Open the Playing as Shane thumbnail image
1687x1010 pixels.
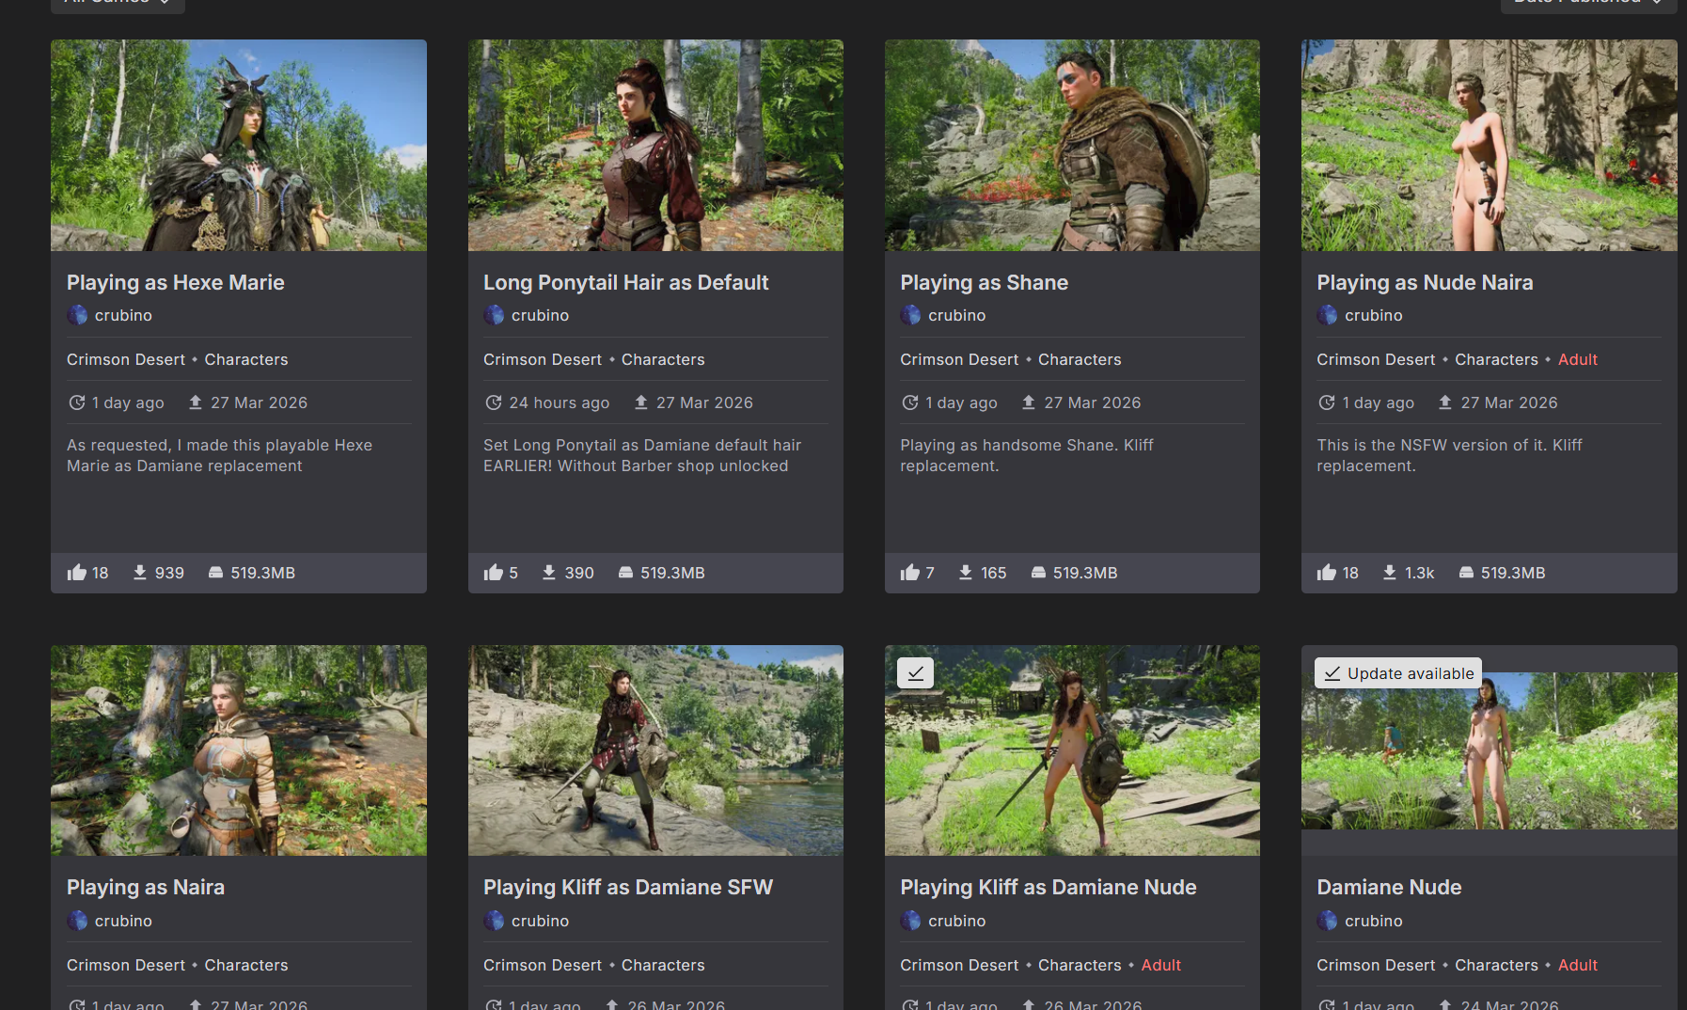click(1072, 145)
